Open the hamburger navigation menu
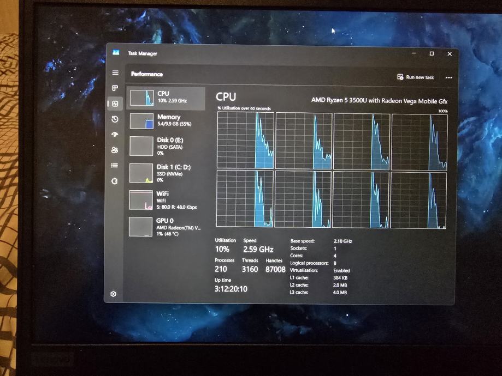The width and height of the screenshot is (502, 376). (115, 73)
